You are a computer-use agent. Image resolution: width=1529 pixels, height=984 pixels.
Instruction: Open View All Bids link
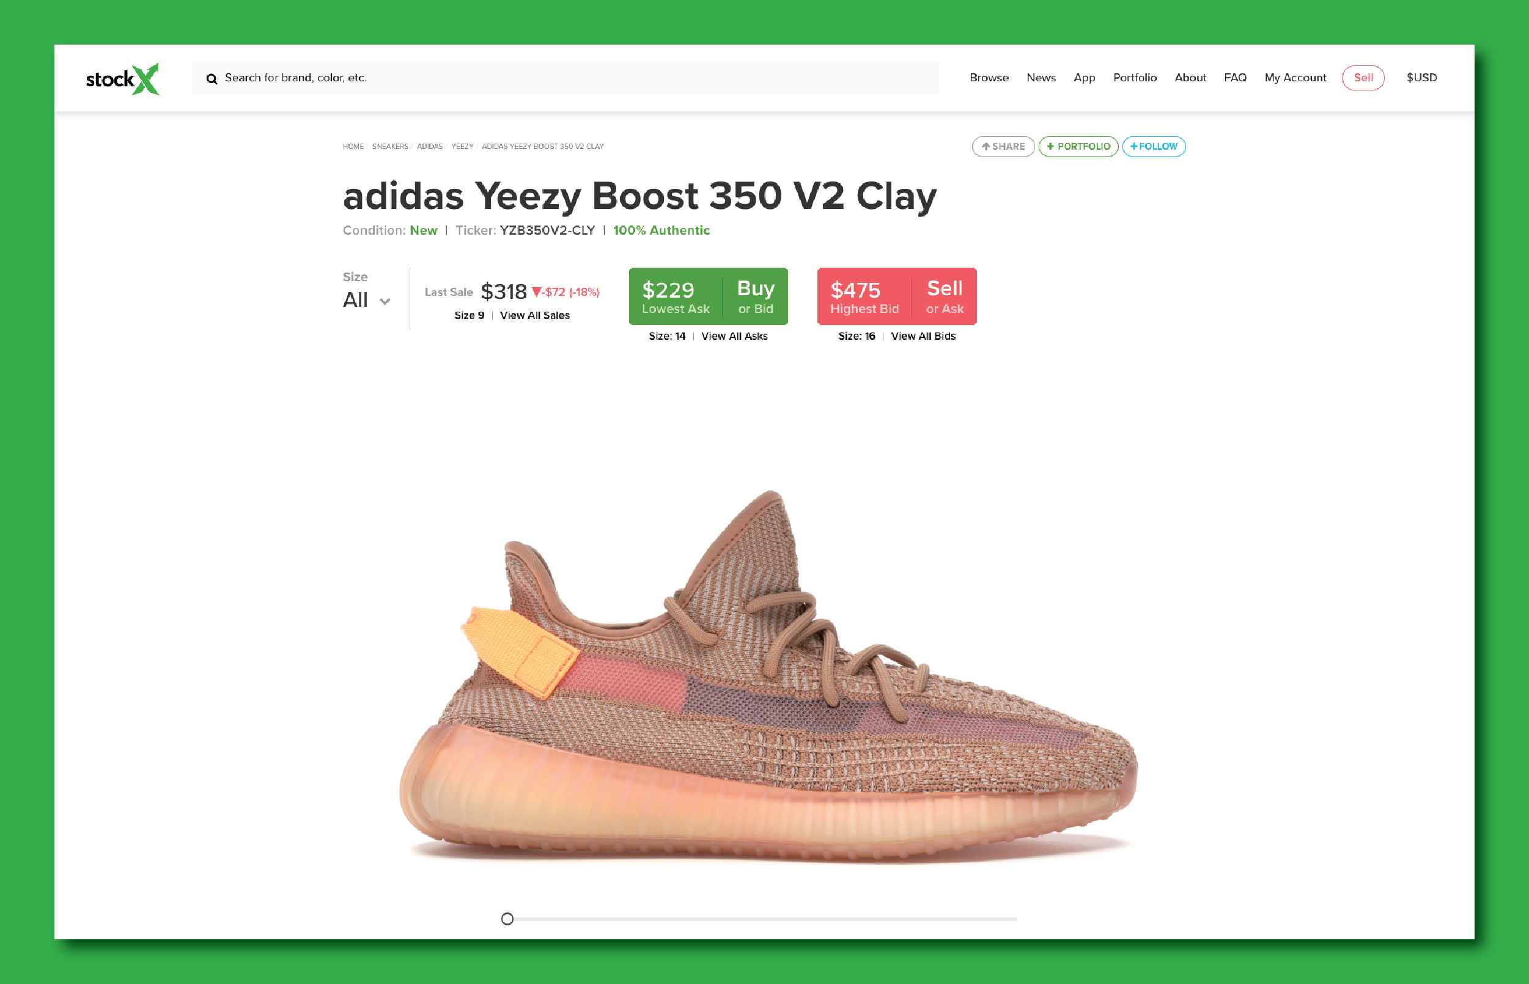pyautogui.click(x=923, y=336)
